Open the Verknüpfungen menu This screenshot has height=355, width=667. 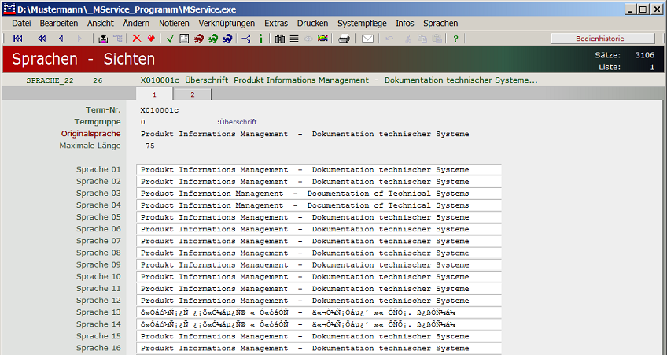227,24
